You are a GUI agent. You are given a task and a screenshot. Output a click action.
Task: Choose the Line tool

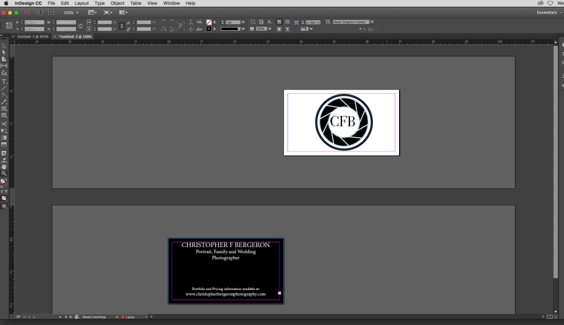pos(4,88)
